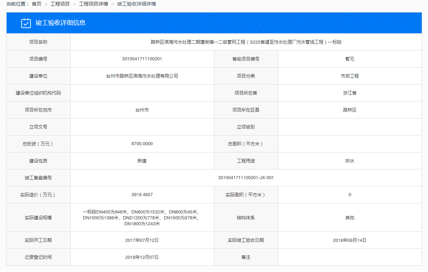Click the actual cost 3918.4657 value
This screenshot has height=272, width=428.
tap(141, 195)
